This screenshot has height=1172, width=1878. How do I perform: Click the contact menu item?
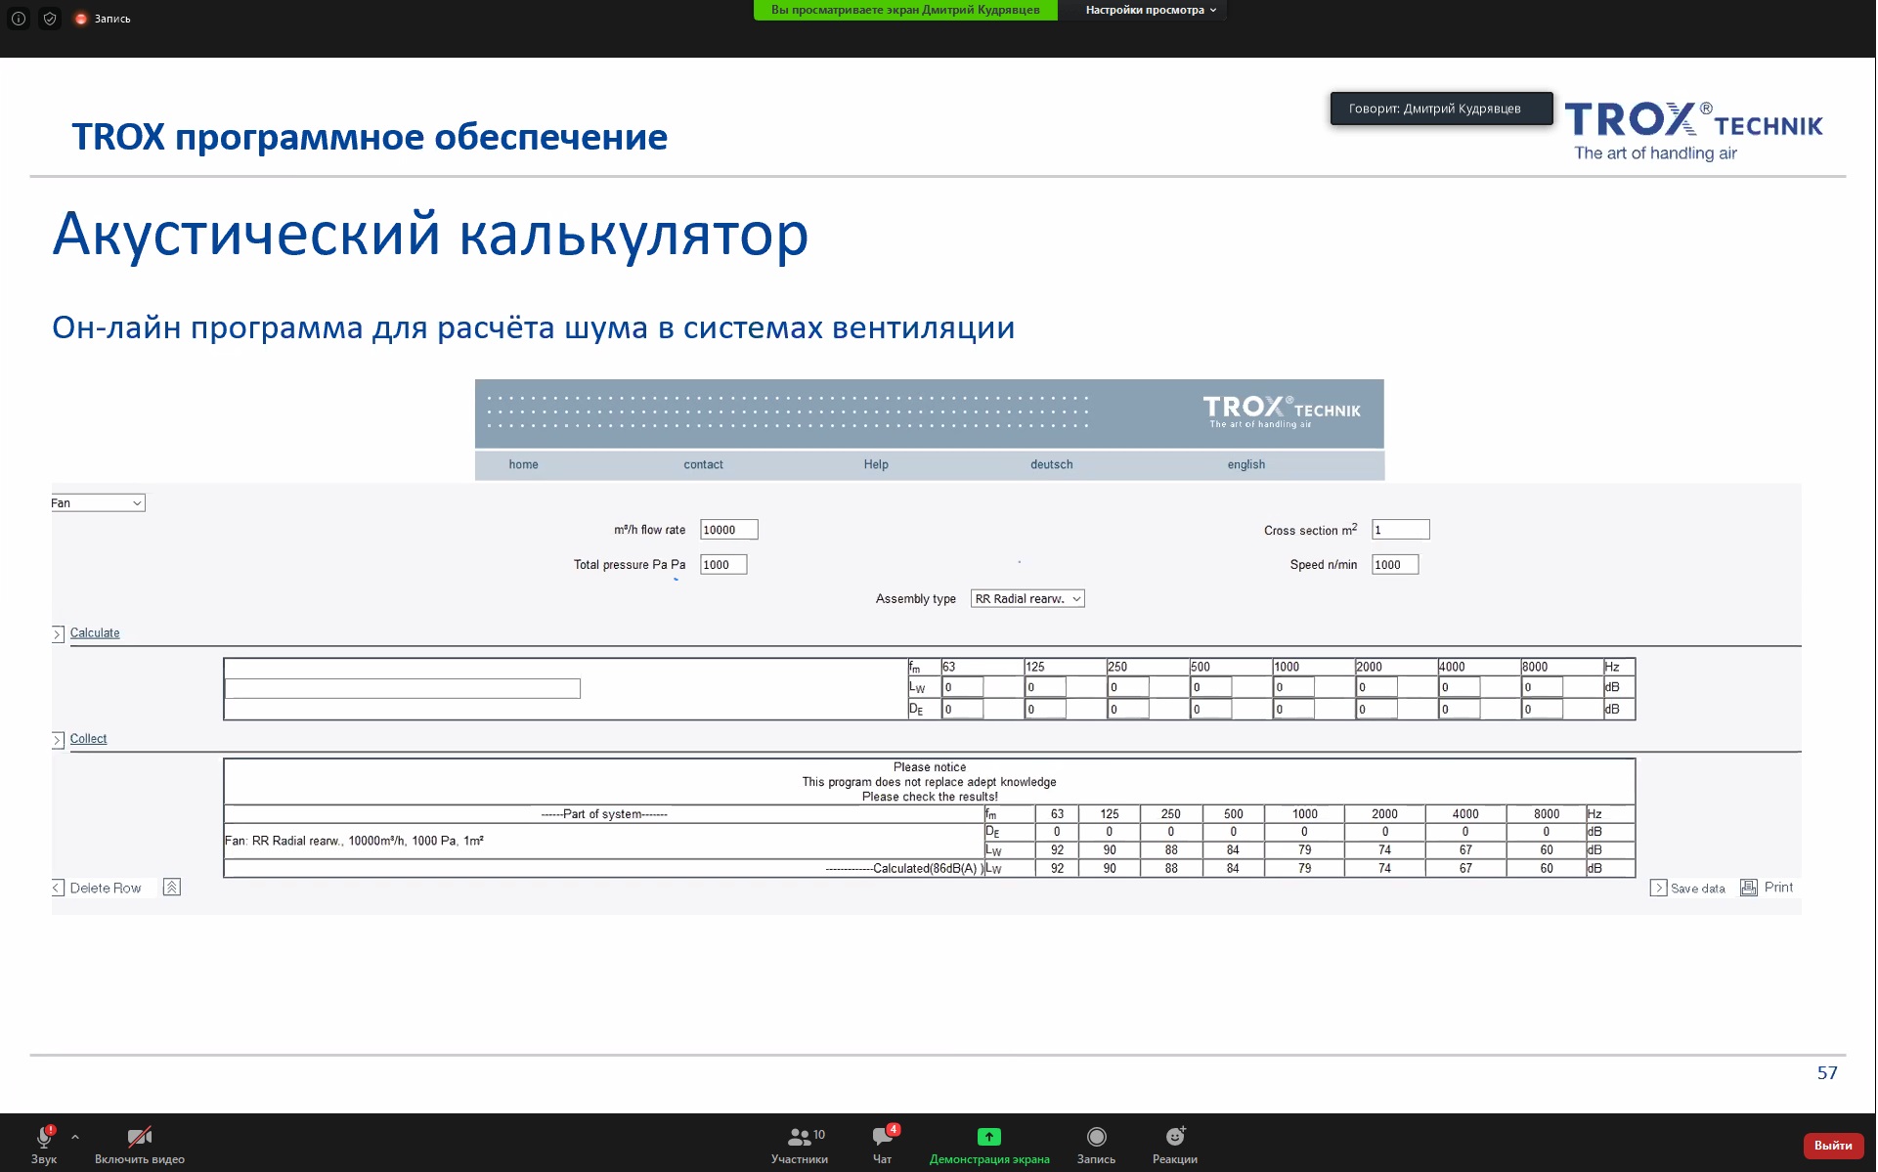pos(703,464)
